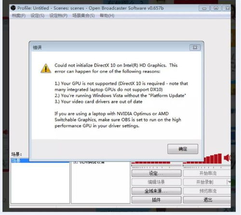Adjust the microphone volume slider
The image size is (241, 215).
tap(156, 165)
